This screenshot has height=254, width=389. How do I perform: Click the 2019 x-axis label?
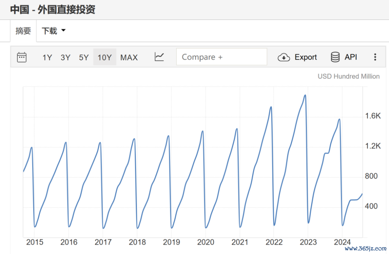coord(171,242)
